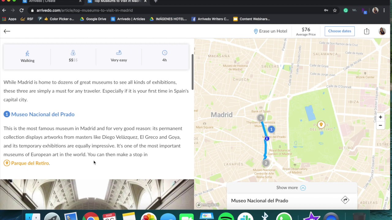This screenshot has height=220, width=392.
Task: Click the Erase un Hotel location pin
Action: [256, 31]
